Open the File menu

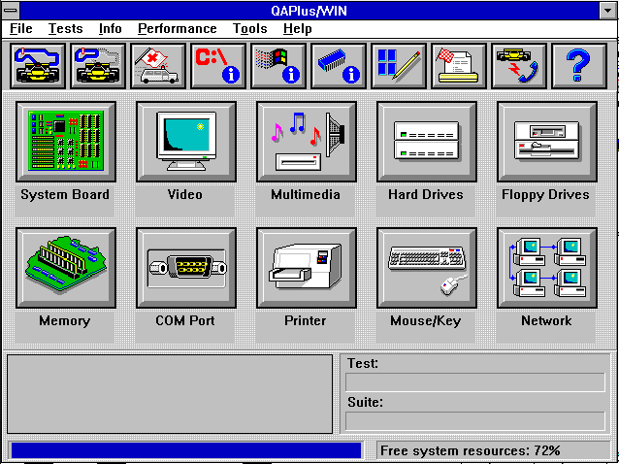[x=21, y=29]
